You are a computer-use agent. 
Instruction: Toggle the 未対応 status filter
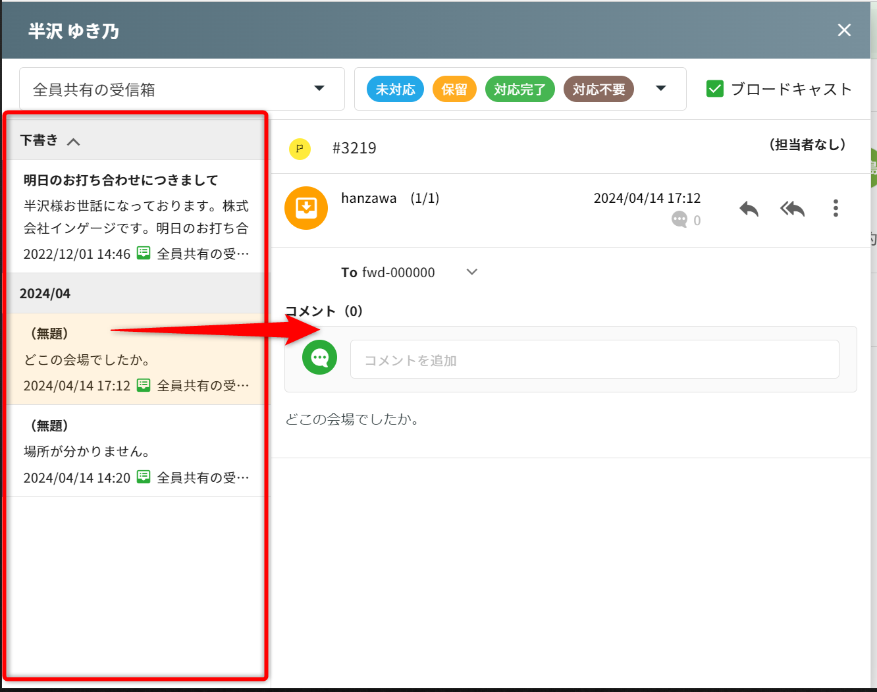point(395,90)
